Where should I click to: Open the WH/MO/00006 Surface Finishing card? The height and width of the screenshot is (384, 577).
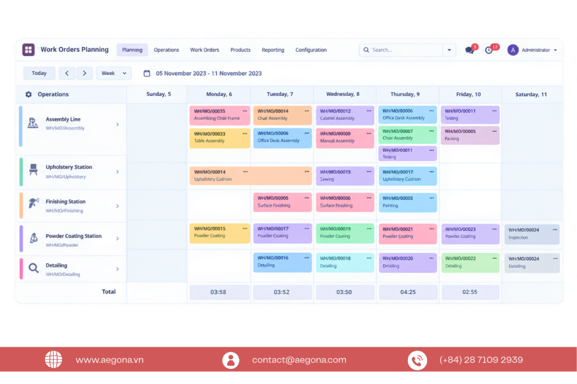345,202
